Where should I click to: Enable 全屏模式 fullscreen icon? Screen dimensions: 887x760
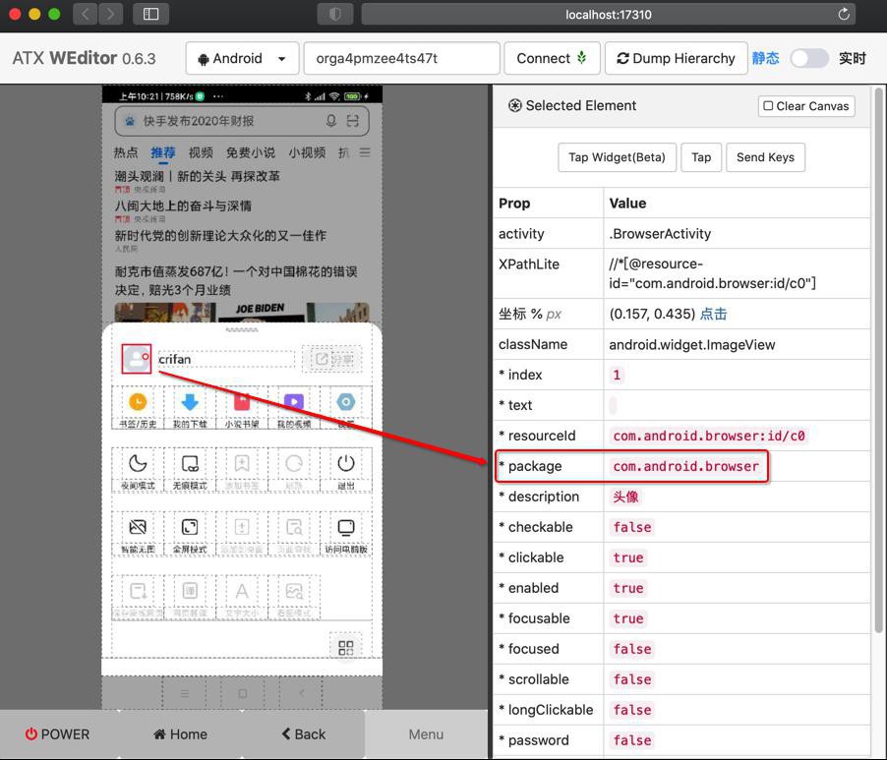(190, 527)
